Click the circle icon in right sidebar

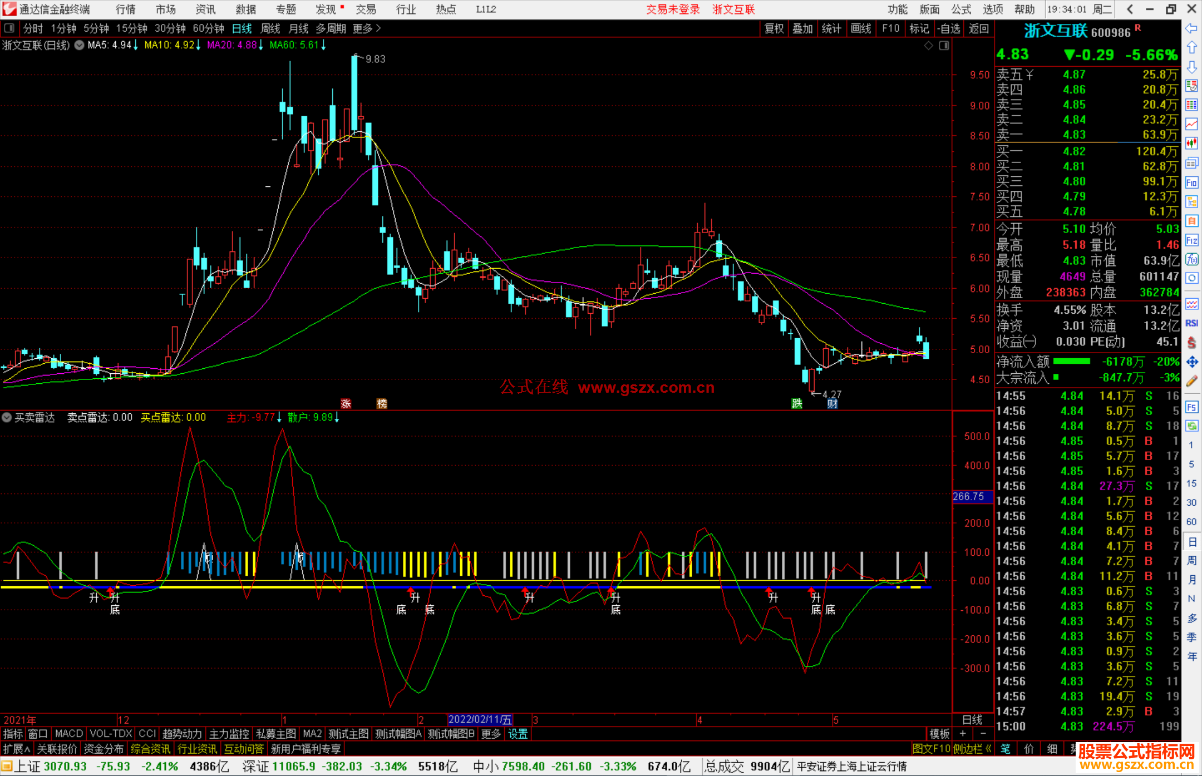coord(1191,278)
